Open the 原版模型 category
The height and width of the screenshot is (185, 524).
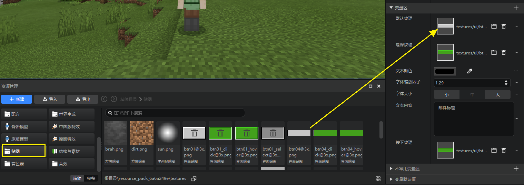(24, 139)
